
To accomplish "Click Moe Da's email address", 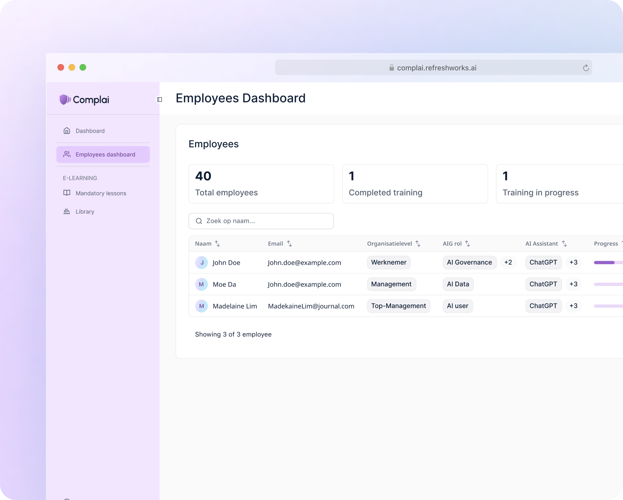I will pos(304,284).
